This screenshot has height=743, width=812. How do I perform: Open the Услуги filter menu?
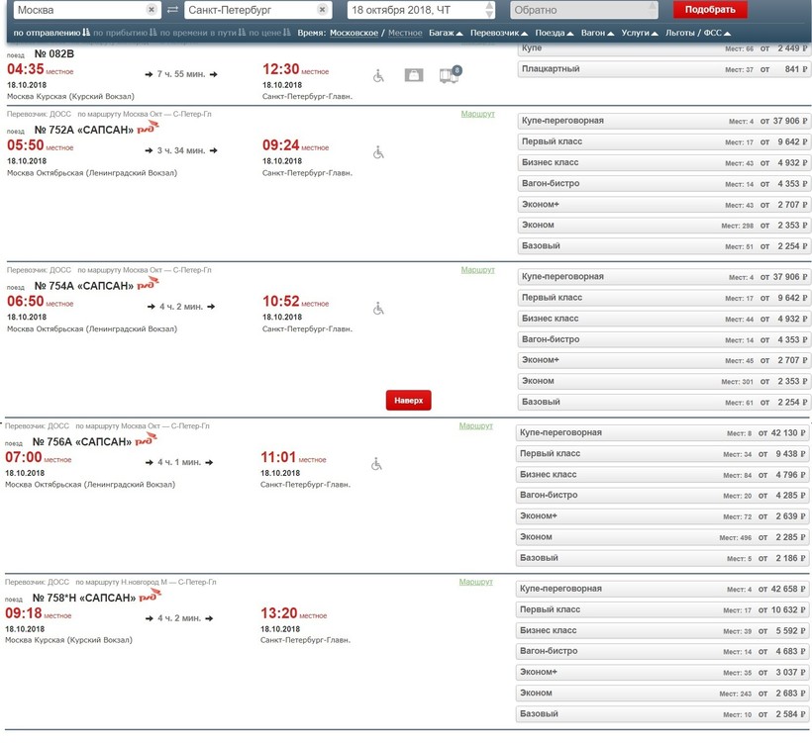(640, 33)
